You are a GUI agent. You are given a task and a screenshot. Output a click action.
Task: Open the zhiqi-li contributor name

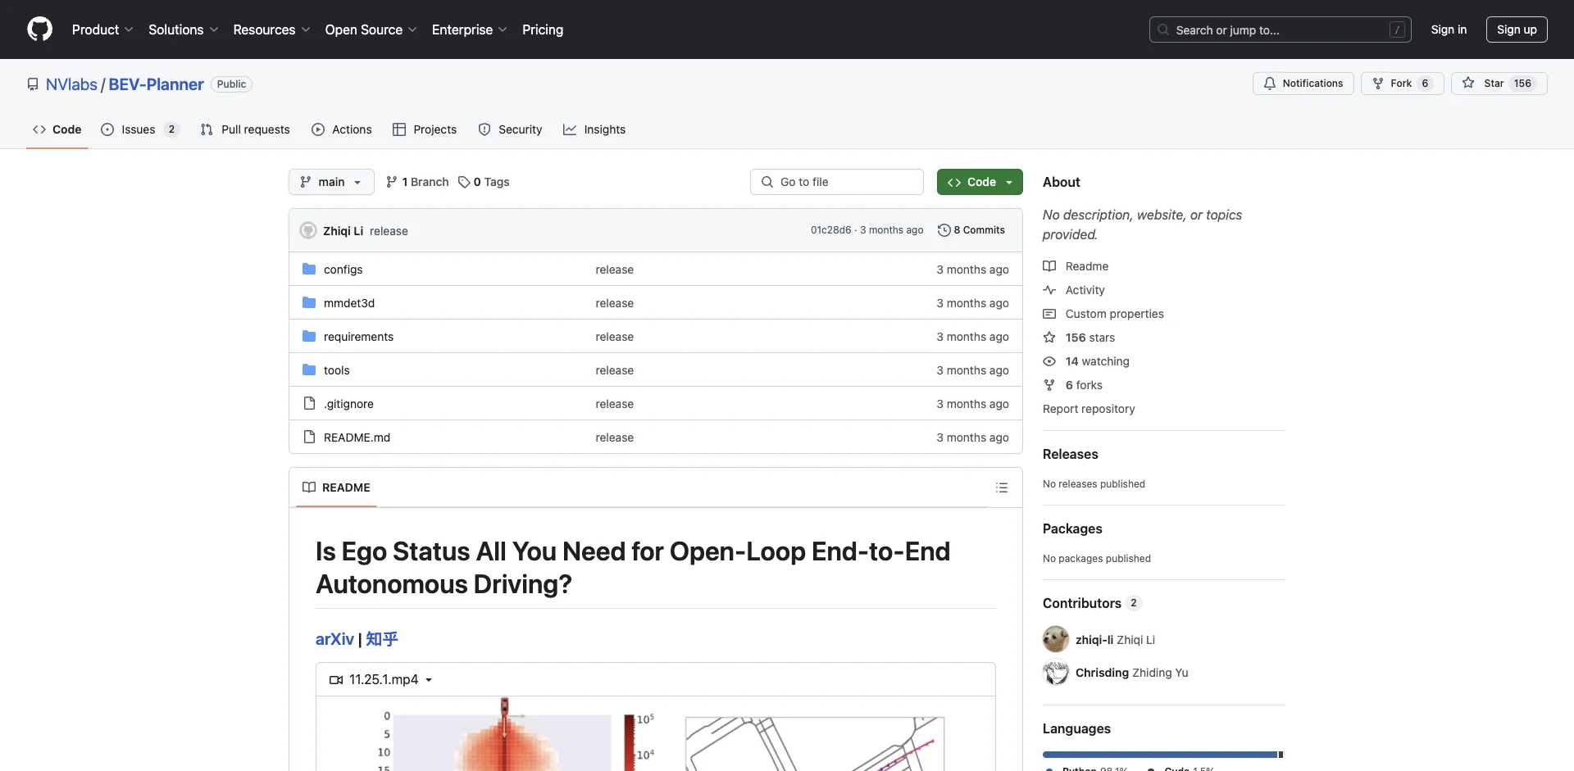[1094, 639]
